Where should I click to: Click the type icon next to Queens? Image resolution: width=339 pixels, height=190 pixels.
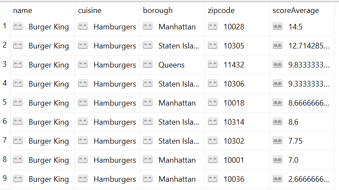[x=148, y=65]
